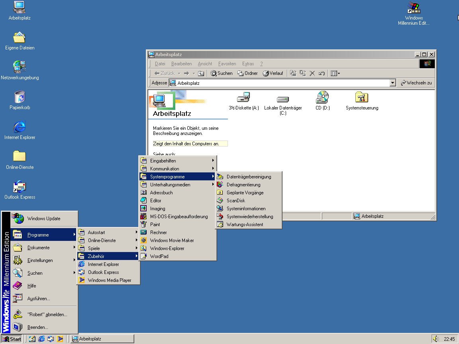The height and width of the screenshot is (344, 459).
Task: Click Ausführen... in Start menu
Action: tap(44, 298)
